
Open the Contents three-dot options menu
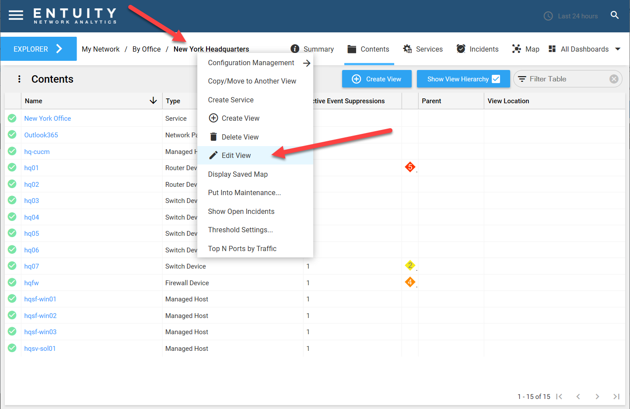19,79
